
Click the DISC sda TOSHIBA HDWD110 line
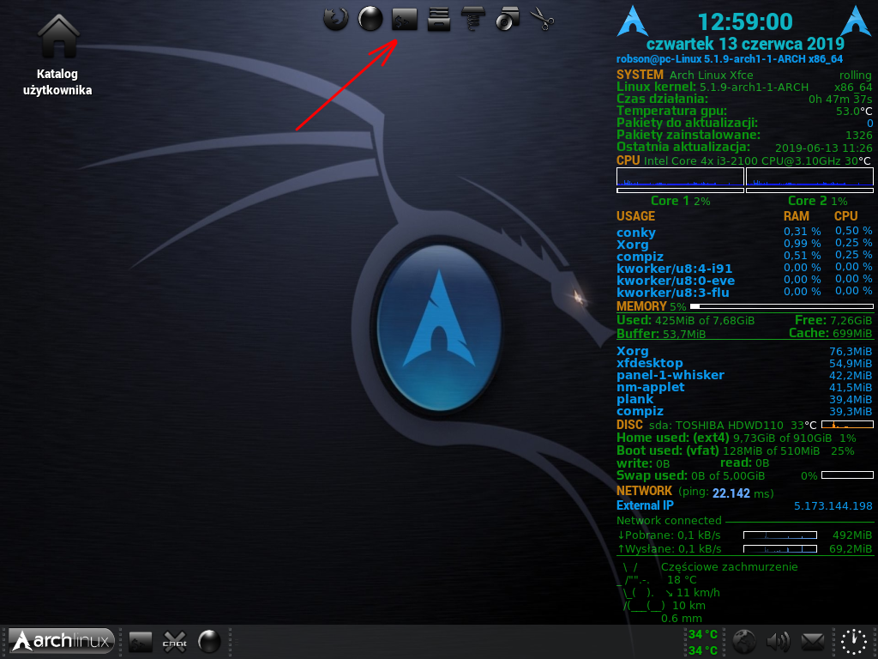tap(717, 425)
